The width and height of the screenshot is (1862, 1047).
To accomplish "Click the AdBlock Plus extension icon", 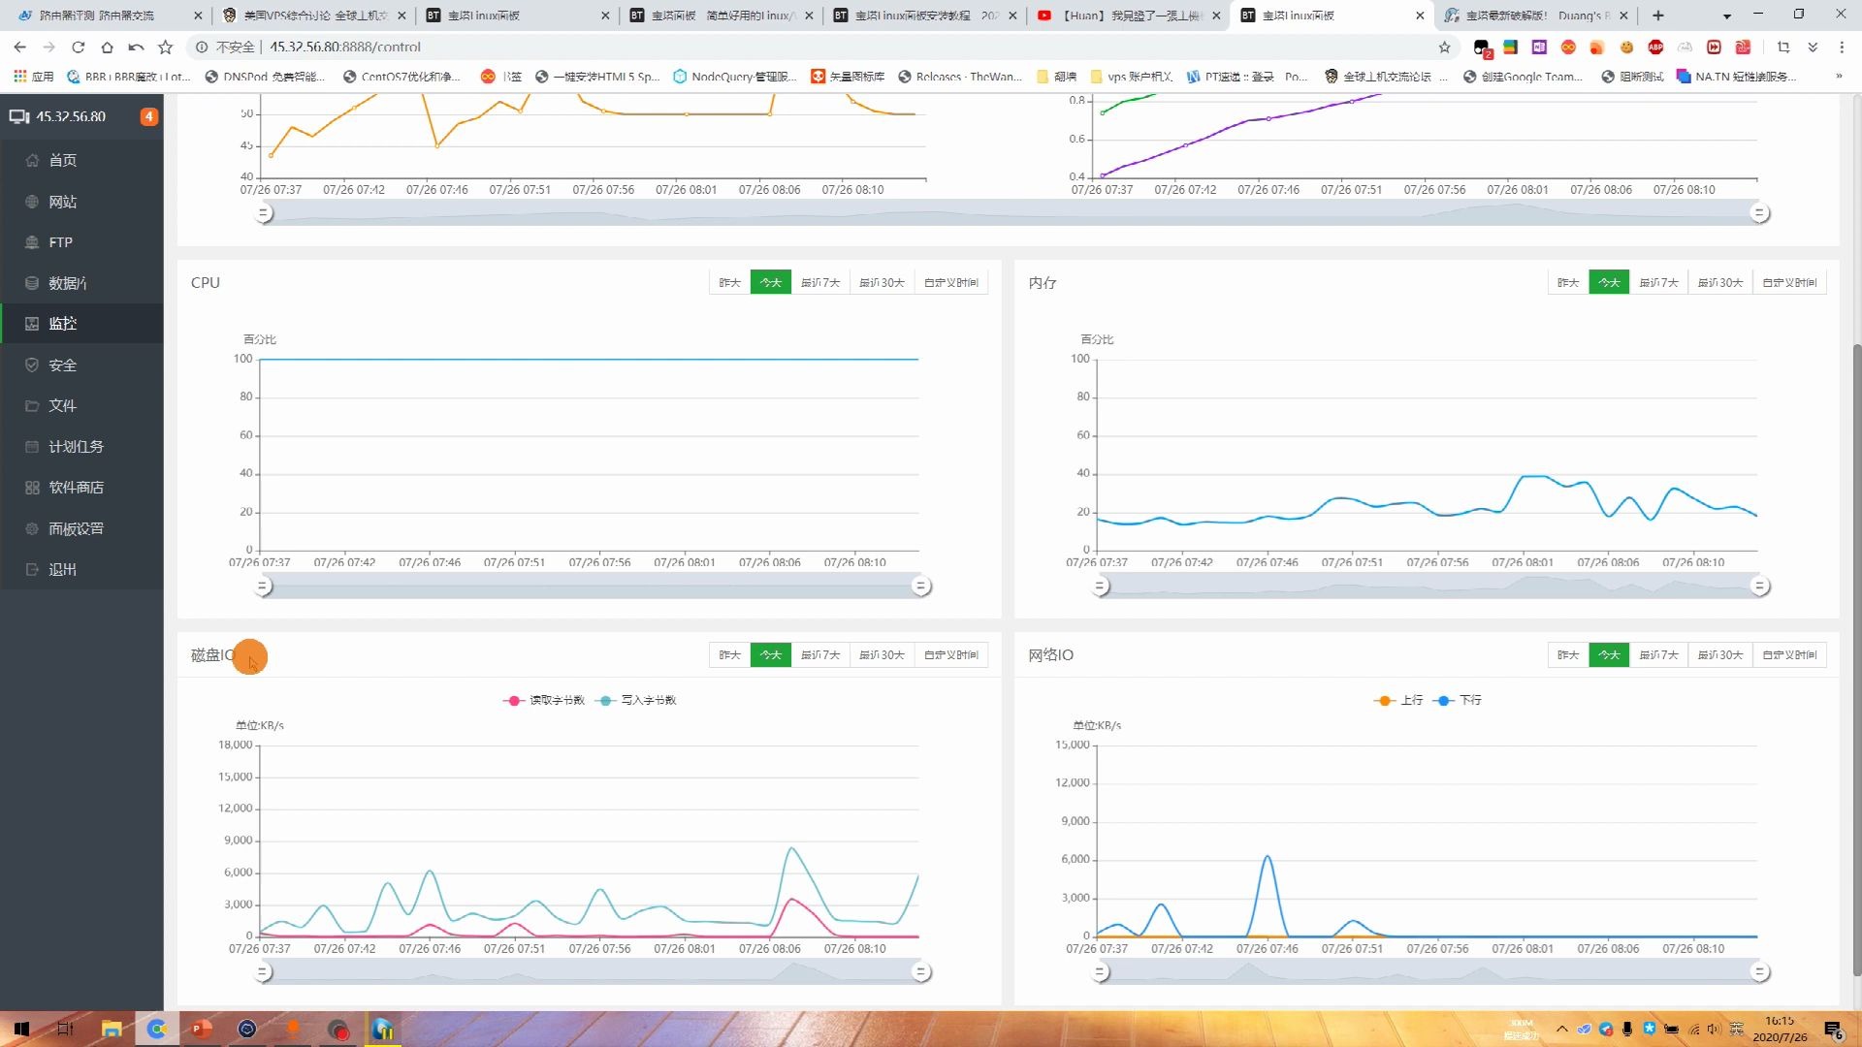I will tap(1655, 47).
